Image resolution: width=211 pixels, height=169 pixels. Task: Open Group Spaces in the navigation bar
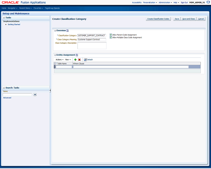(54, 8)
